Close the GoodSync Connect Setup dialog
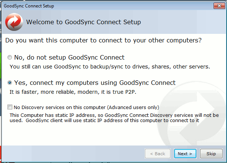 pos(219,6)
